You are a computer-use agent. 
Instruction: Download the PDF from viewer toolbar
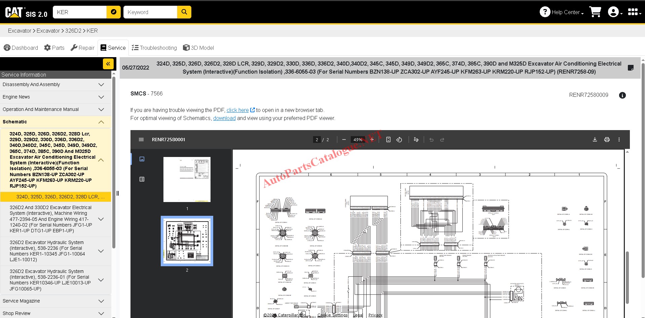click(595, 140)
